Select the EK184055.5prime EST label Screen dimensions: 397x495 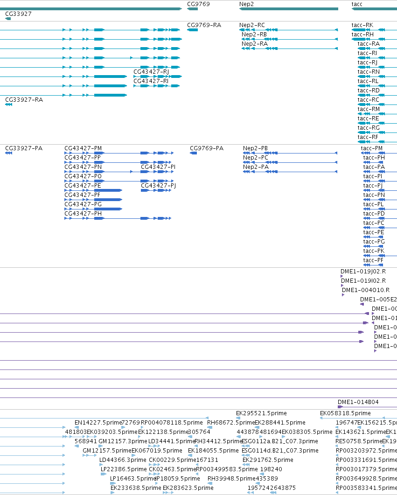(x=213, y=451)
